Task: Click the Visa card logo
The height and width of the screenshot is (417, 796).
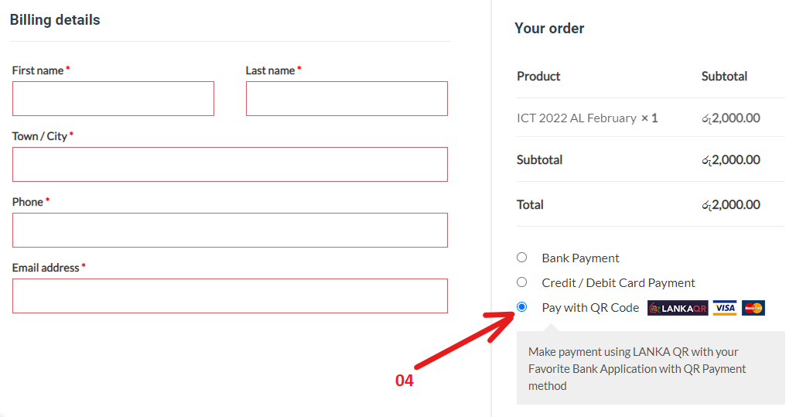Action: pyautogui.click(x=725, y=308)
